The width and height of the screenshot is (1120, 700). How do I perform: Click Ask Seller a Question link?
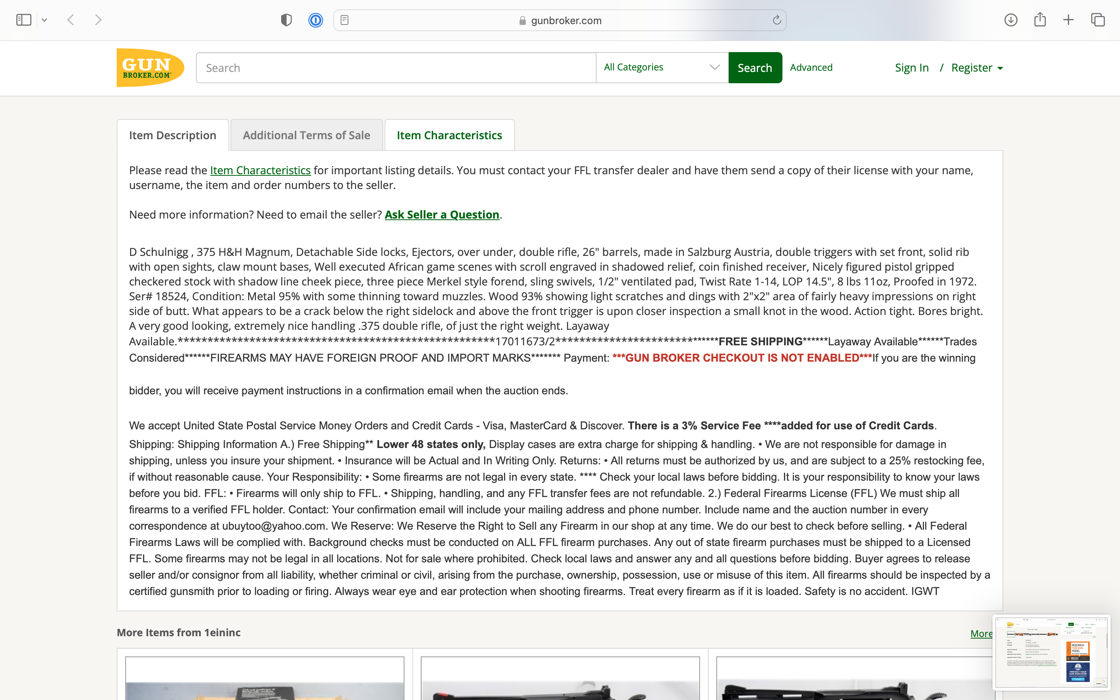(x=442, y=215)
